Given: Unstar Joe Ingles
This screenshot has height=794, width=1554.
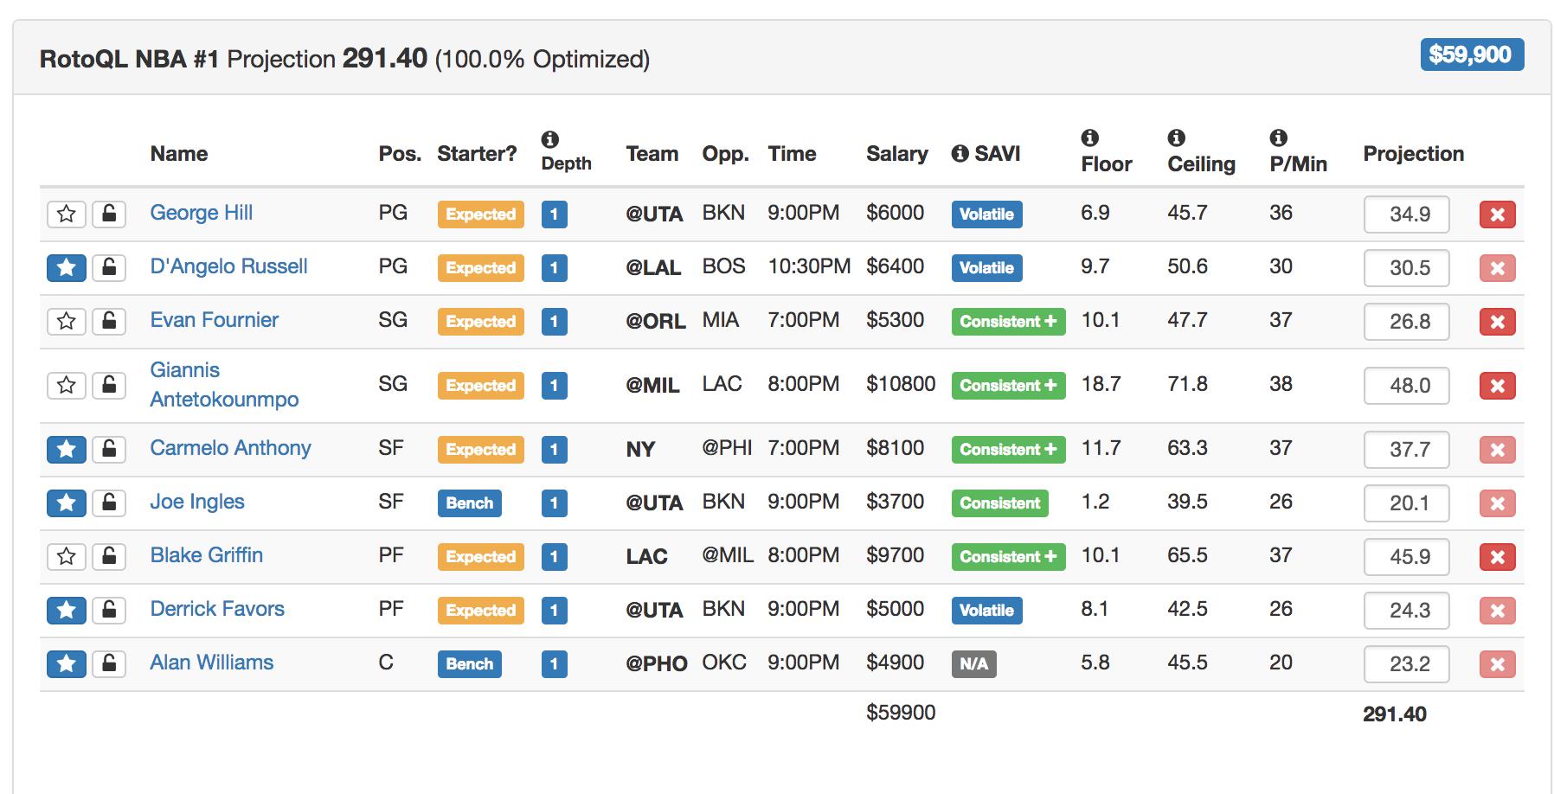Looking at the screenshot, I should pos(67,503).
